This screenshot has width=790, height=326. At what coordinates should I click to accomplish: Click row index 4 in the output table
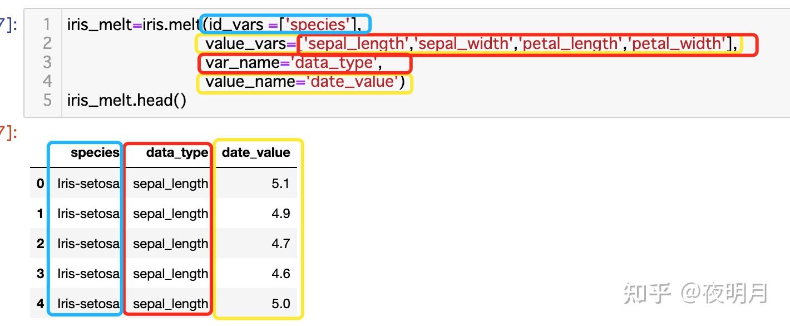(40, 304)
